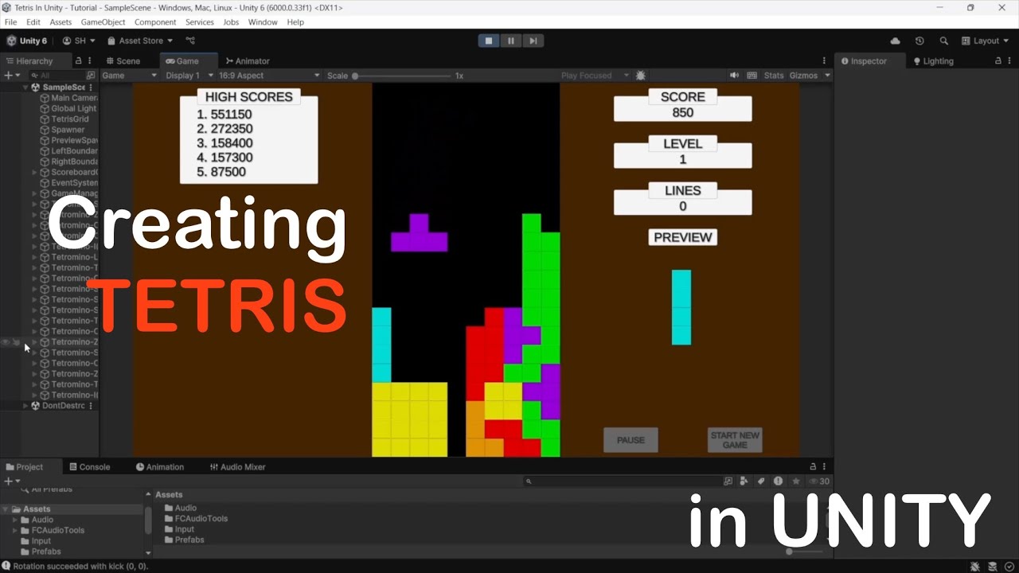The height and width of the screenshot is (573, 1019).
Task: Select TetrisGrid in the Hierarchy
Action: pyautogui.click(x=65, y=119)
